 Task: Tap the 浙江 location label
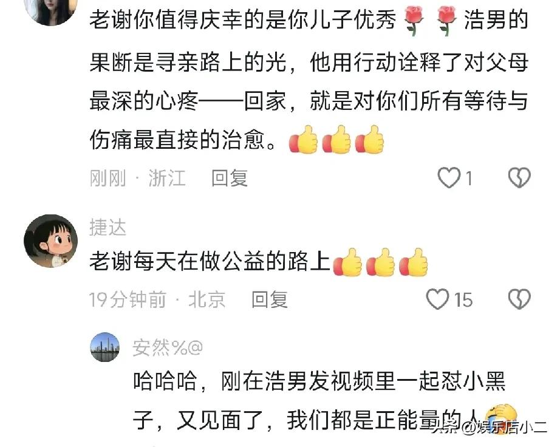point(167,178)
